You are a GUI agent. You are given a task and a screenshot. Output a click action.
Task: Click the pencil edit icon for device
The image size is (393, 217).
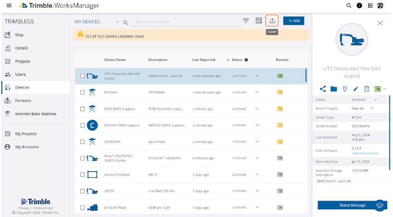pos(356,89)
